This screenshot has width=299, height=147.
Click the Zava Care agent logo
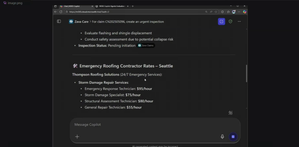[x=71, y=22]
